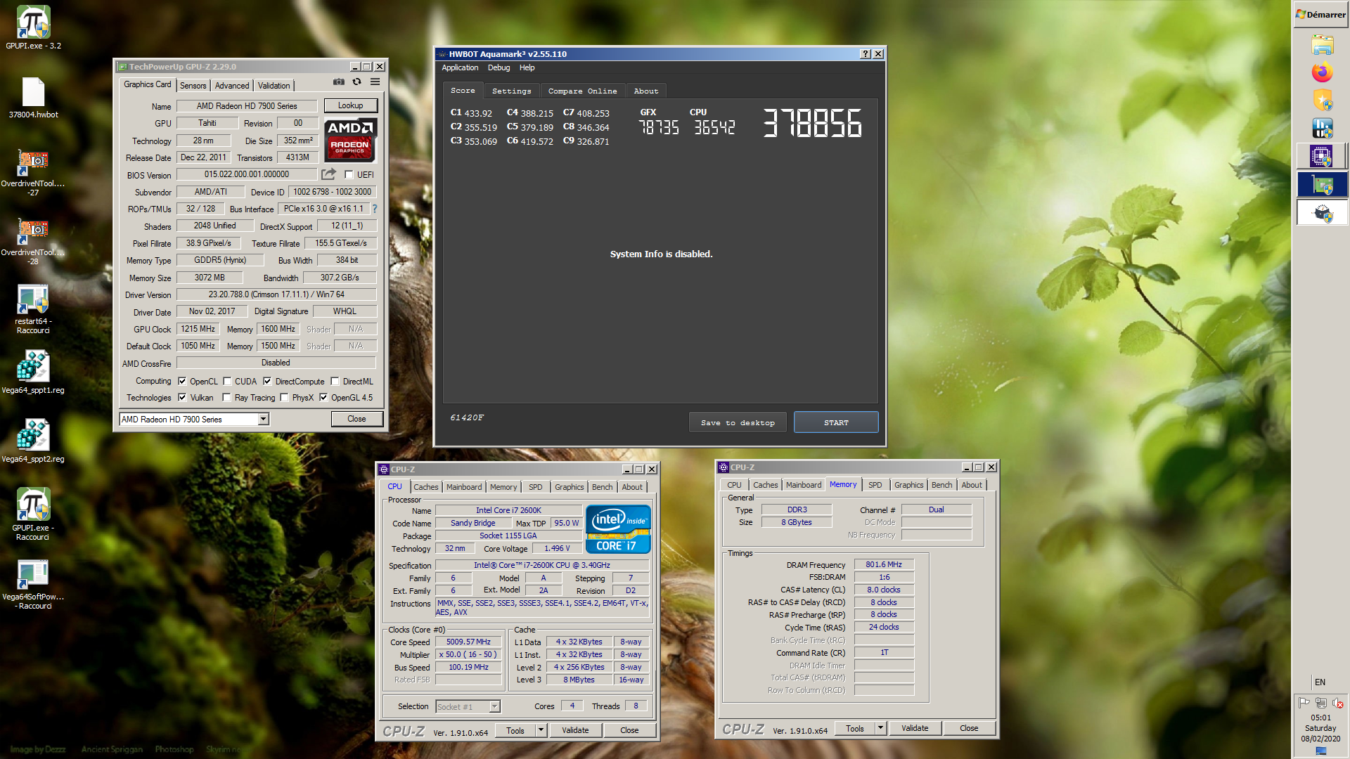Switch to Aquamark taskbar button
This screenshot has height=759, width=1350.
(x=1322, y=212)
